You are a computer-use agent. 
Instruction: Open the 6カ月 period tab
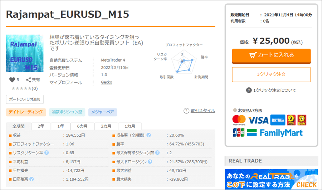coord(82,126)
